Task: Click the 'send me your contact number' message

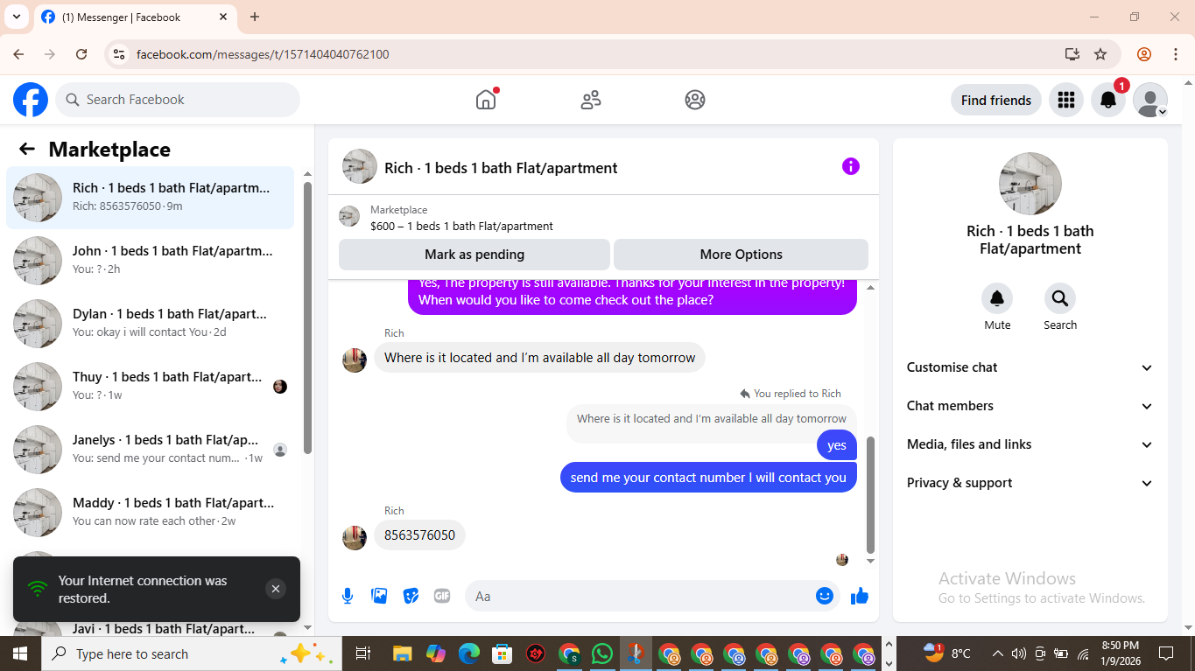Action: click(708, 478)
